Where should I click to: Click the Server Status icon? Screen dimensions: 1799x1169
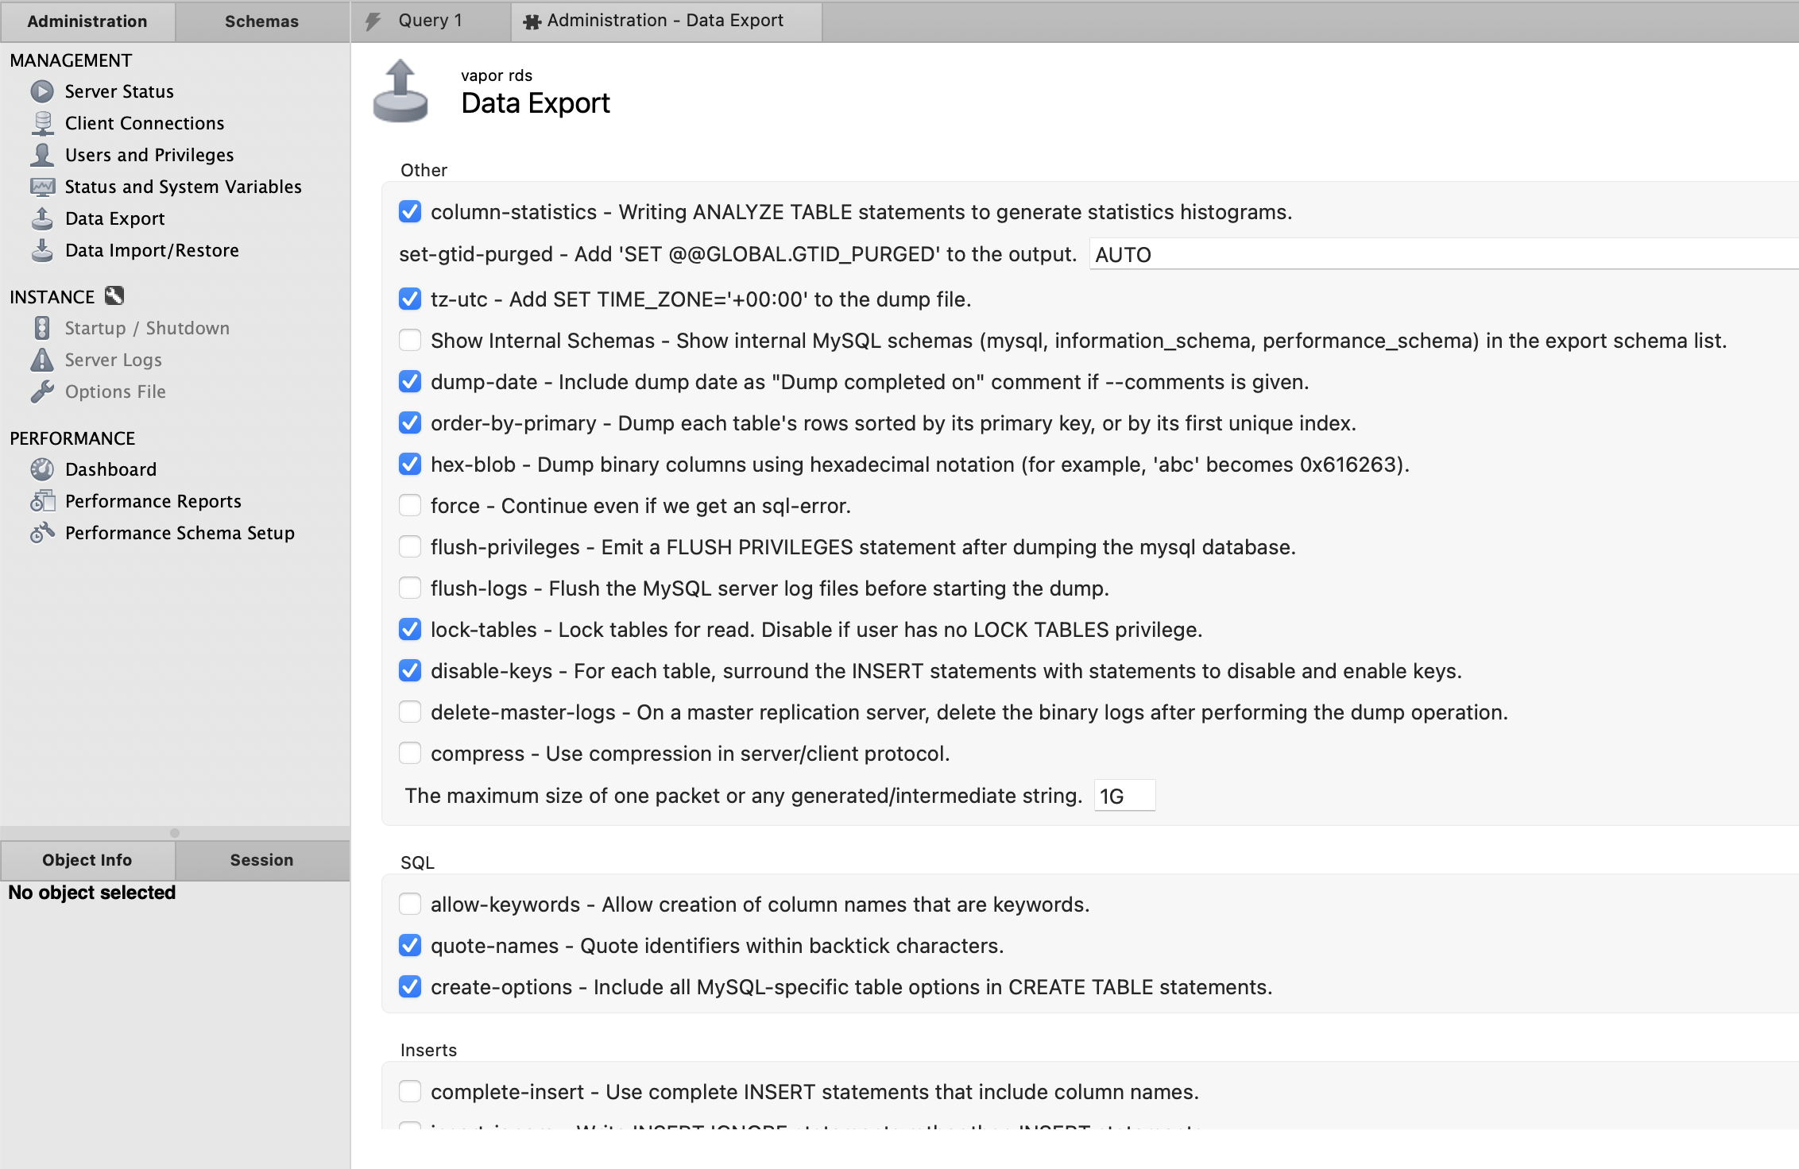[x=42, y=91]
